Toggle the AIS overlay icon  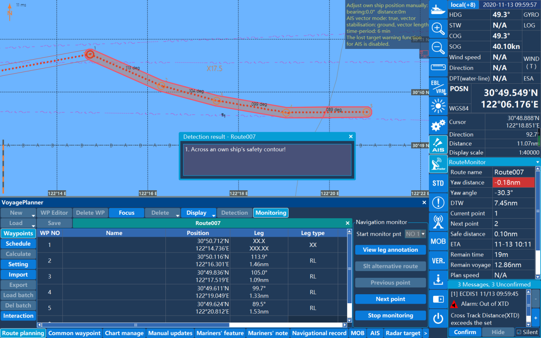click(438, 144)
